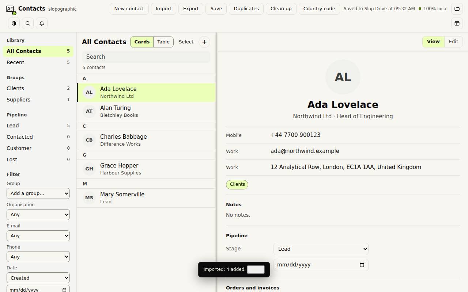Viewport: 468px width, 292px height.
Task: Call the mobile number +44 7700 900123
Action: pyautogui.click(x=295, y=135)
